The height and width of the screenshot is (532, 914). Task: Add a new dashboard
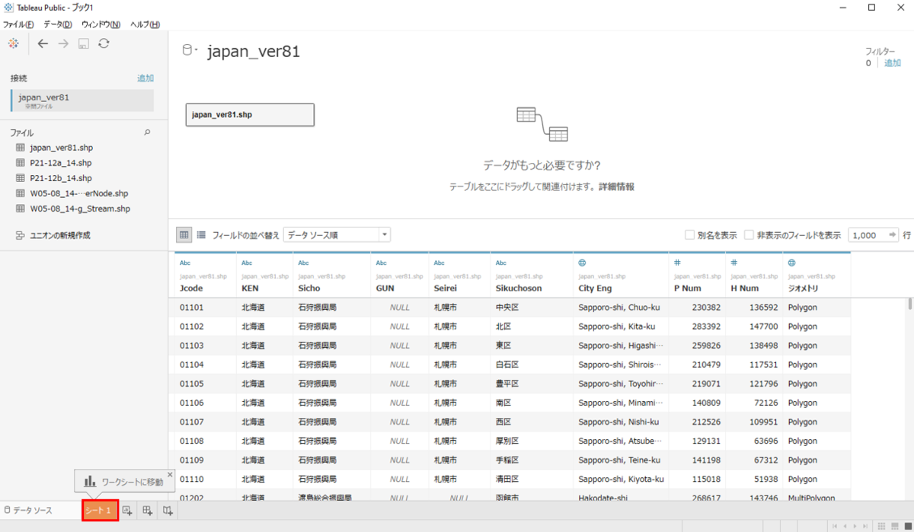148,510
